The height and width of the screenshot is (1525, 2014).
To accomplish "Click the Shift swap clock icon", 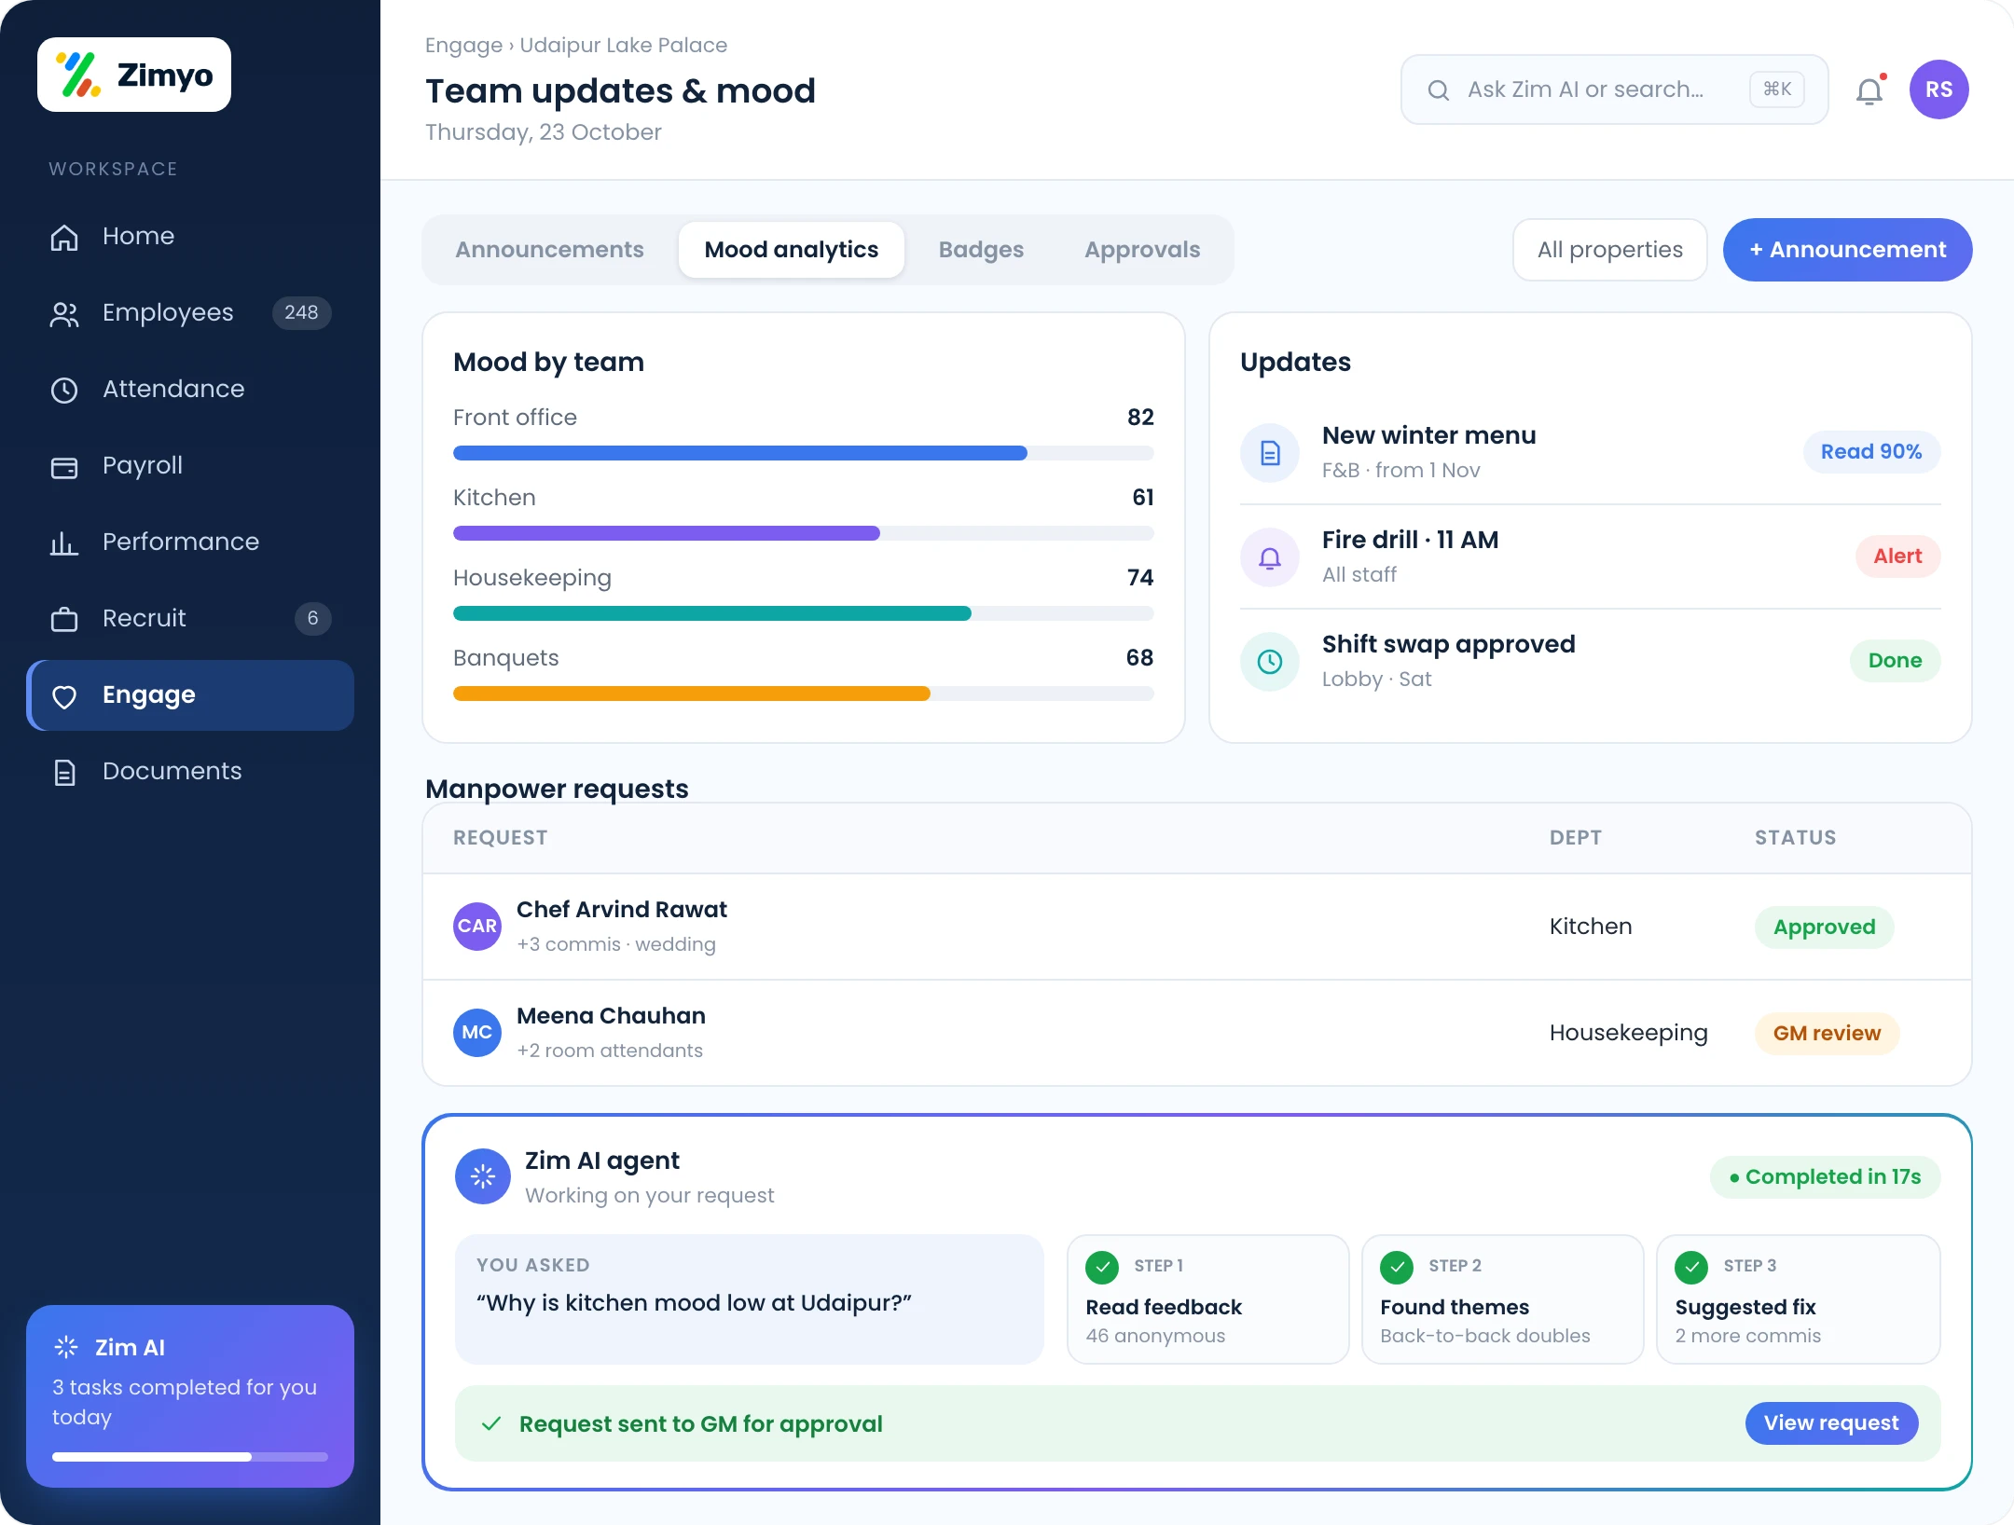I will pyautogui.click(x=1270, y=662).
